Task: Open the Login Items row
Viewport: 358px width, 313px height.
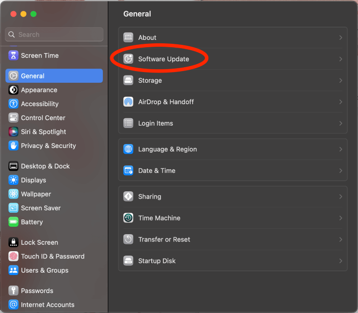Action: (156, 123)
